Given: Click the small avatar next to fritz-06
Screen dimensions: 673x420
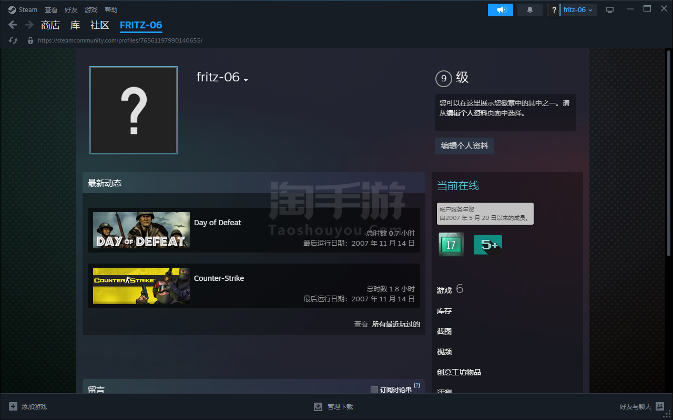Looking at the screenshot, I should point(554,10).
